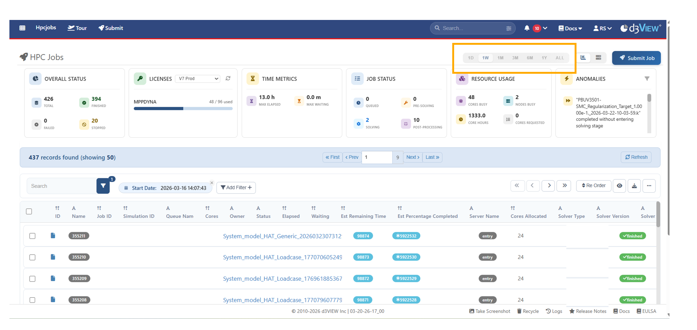Click the Submit Job button
The width and height of the screenshot is (697, 330).
tap(636, 58)
